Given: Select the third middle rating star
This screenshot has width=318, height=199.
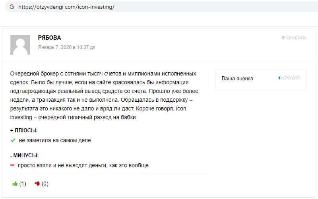Looking at the screenshot, I should tap(289, 78).
